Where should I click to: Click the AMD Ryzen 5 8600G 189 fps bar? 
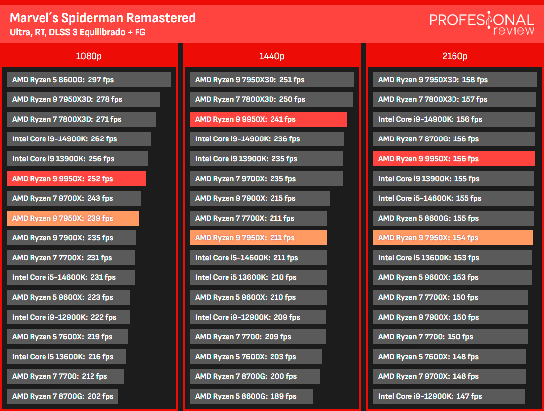point(252,396)
